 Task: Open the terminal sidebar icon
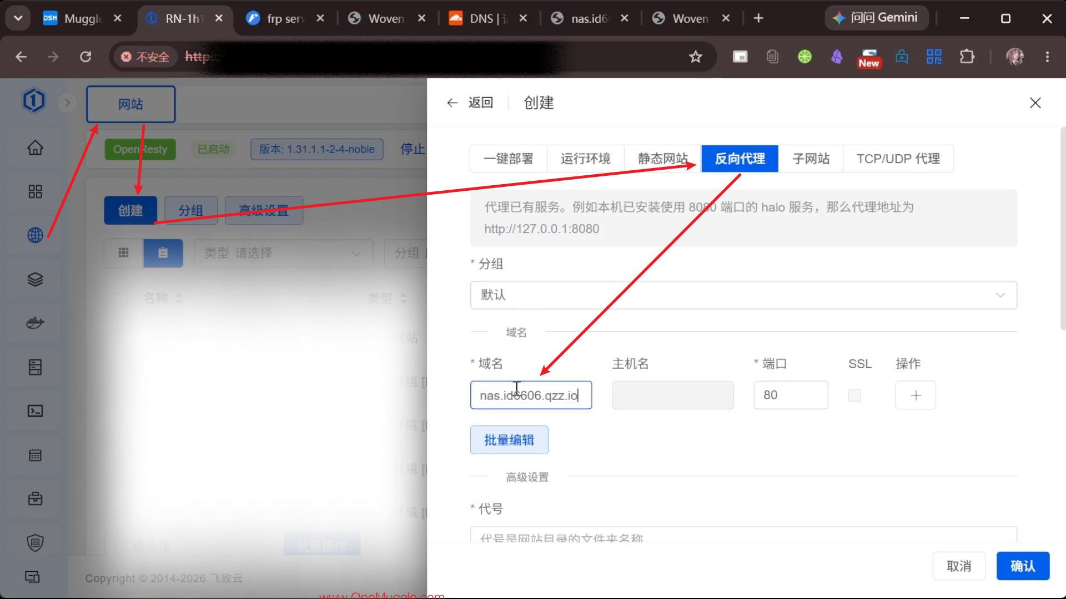[35, 411]
